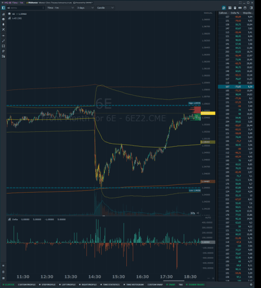Click the Lvl2 (20) indicator icon
Image resolution: width=261 pixels, height=288 pixels.
click(x=9, y=18)
